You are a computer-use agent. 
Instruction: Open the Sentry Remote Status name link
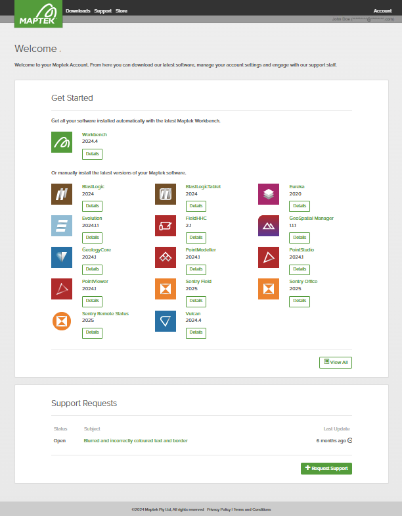point(105,313)
